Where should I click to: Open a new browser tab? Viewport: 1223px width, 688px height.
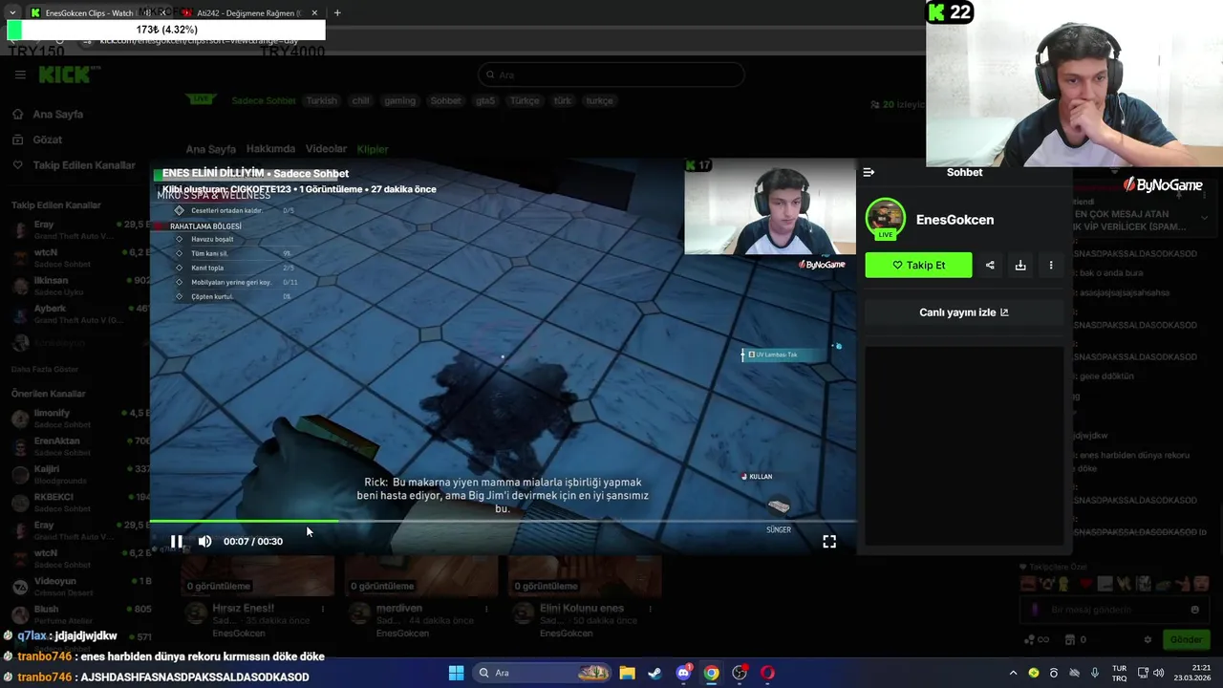click(337, 13)
